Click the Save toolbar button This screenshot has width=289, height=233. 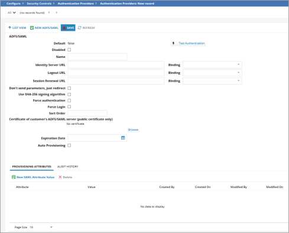(x=68, y=28)
